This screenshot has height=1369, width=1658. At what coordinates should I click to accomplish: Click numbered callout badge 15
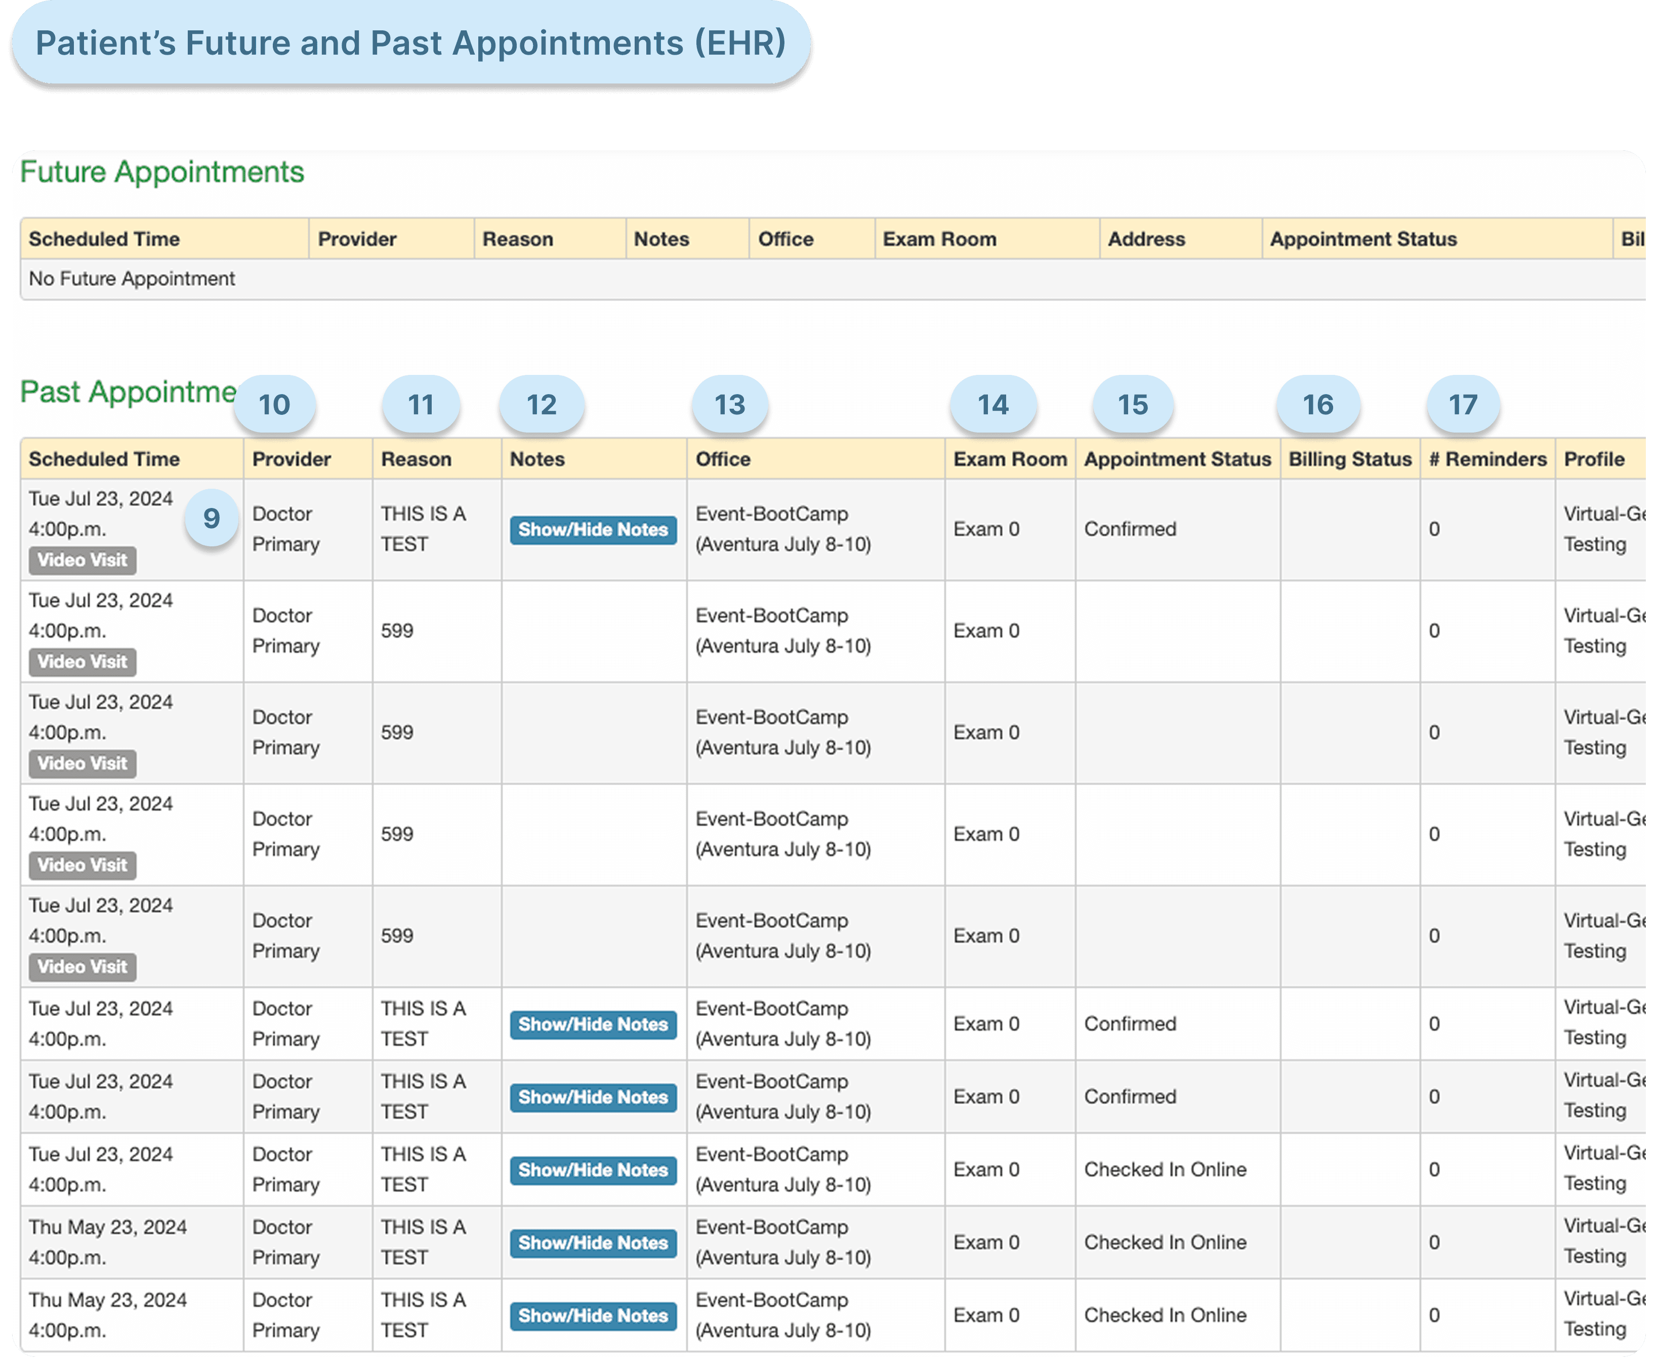pos(1133,405)
